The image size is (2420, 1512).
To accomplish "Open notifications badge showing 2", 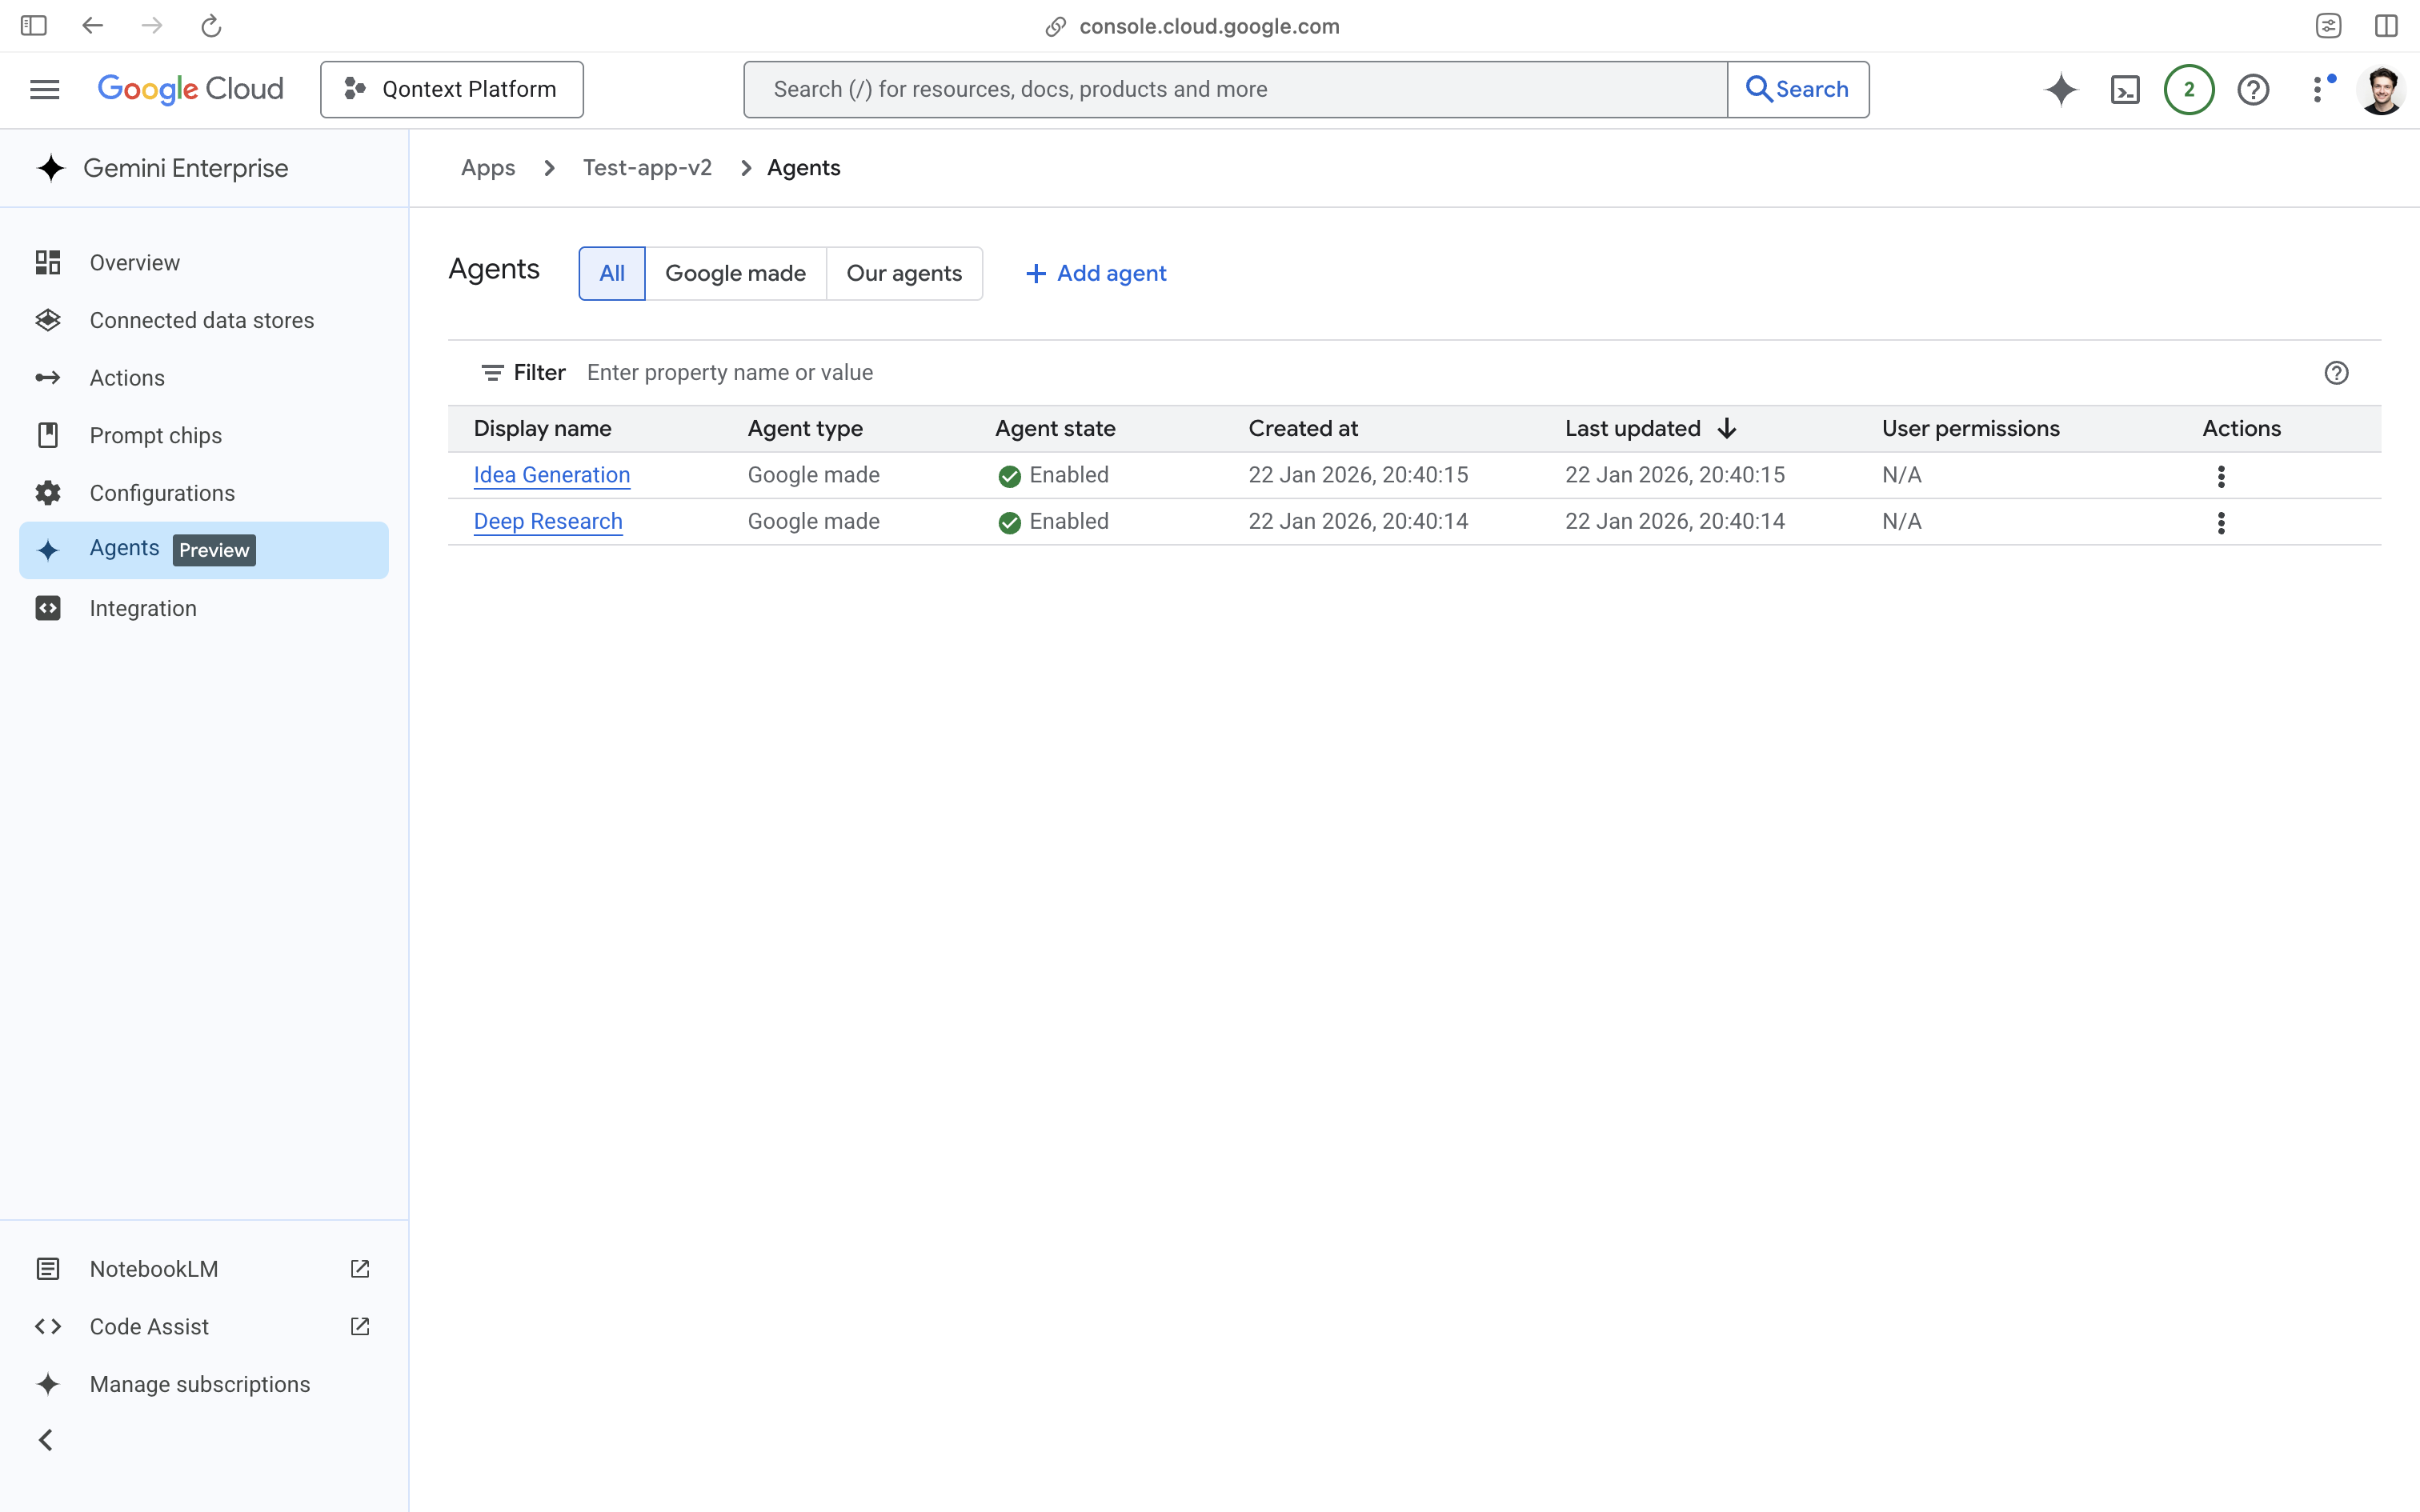I will 2188,90.
